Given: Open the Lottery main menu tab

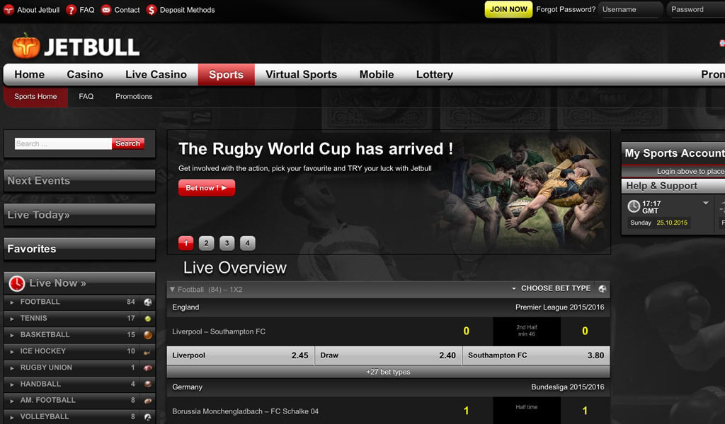Looking at the screenshot, I should coord(435,74).
